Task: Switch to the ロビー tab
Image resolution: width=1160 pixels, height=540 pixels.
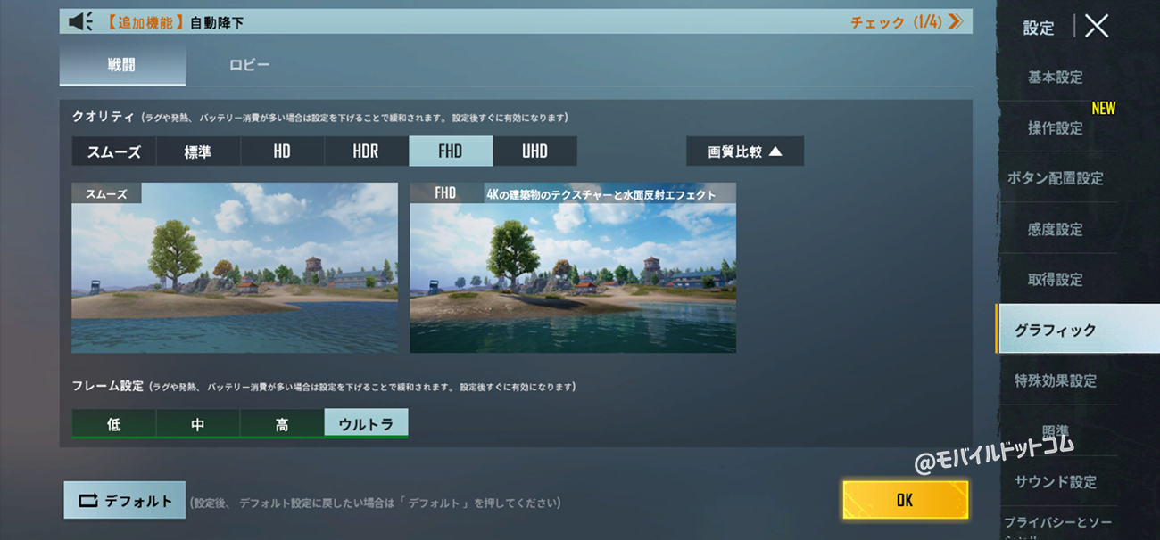Action: coord(249,66)
